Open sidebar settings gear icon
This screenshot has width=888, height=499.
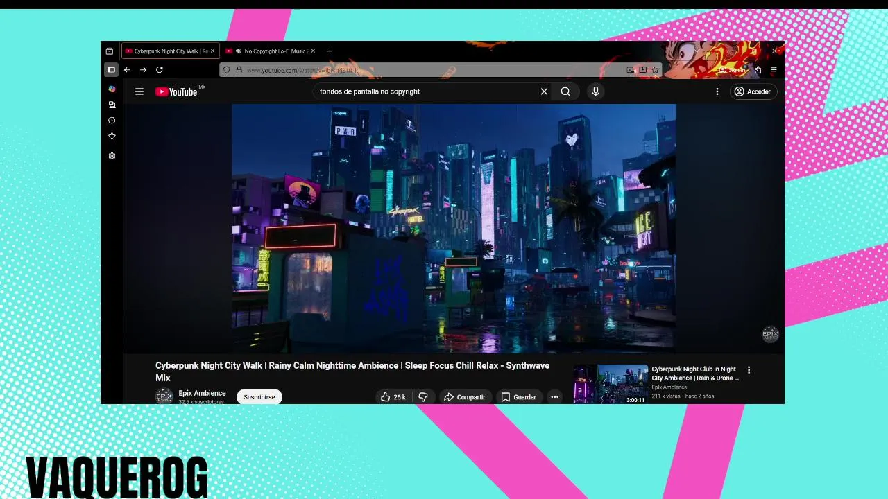click(x=112, y=156)
